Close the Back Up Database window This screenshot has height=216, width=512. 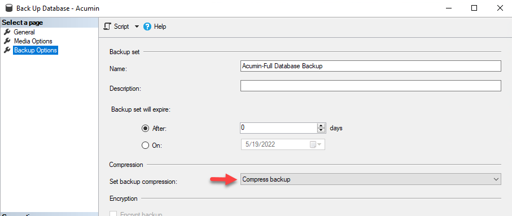pos(500,8)
